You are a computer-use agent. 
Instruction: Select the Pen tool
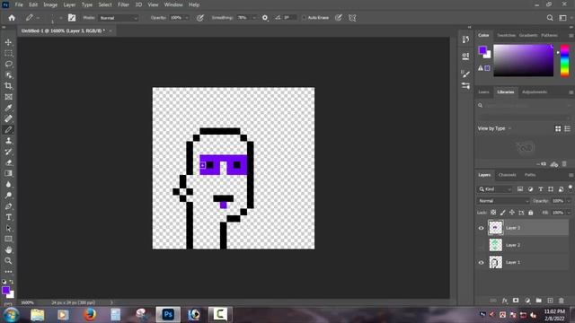tap(8, 206)
